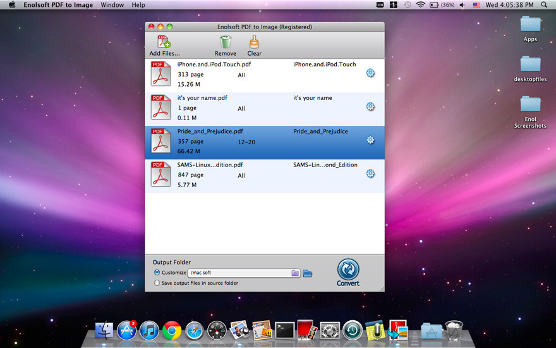Click the battery status 36% indicator
The height and width of the screenshot is (348, 556).
(442, 5)
